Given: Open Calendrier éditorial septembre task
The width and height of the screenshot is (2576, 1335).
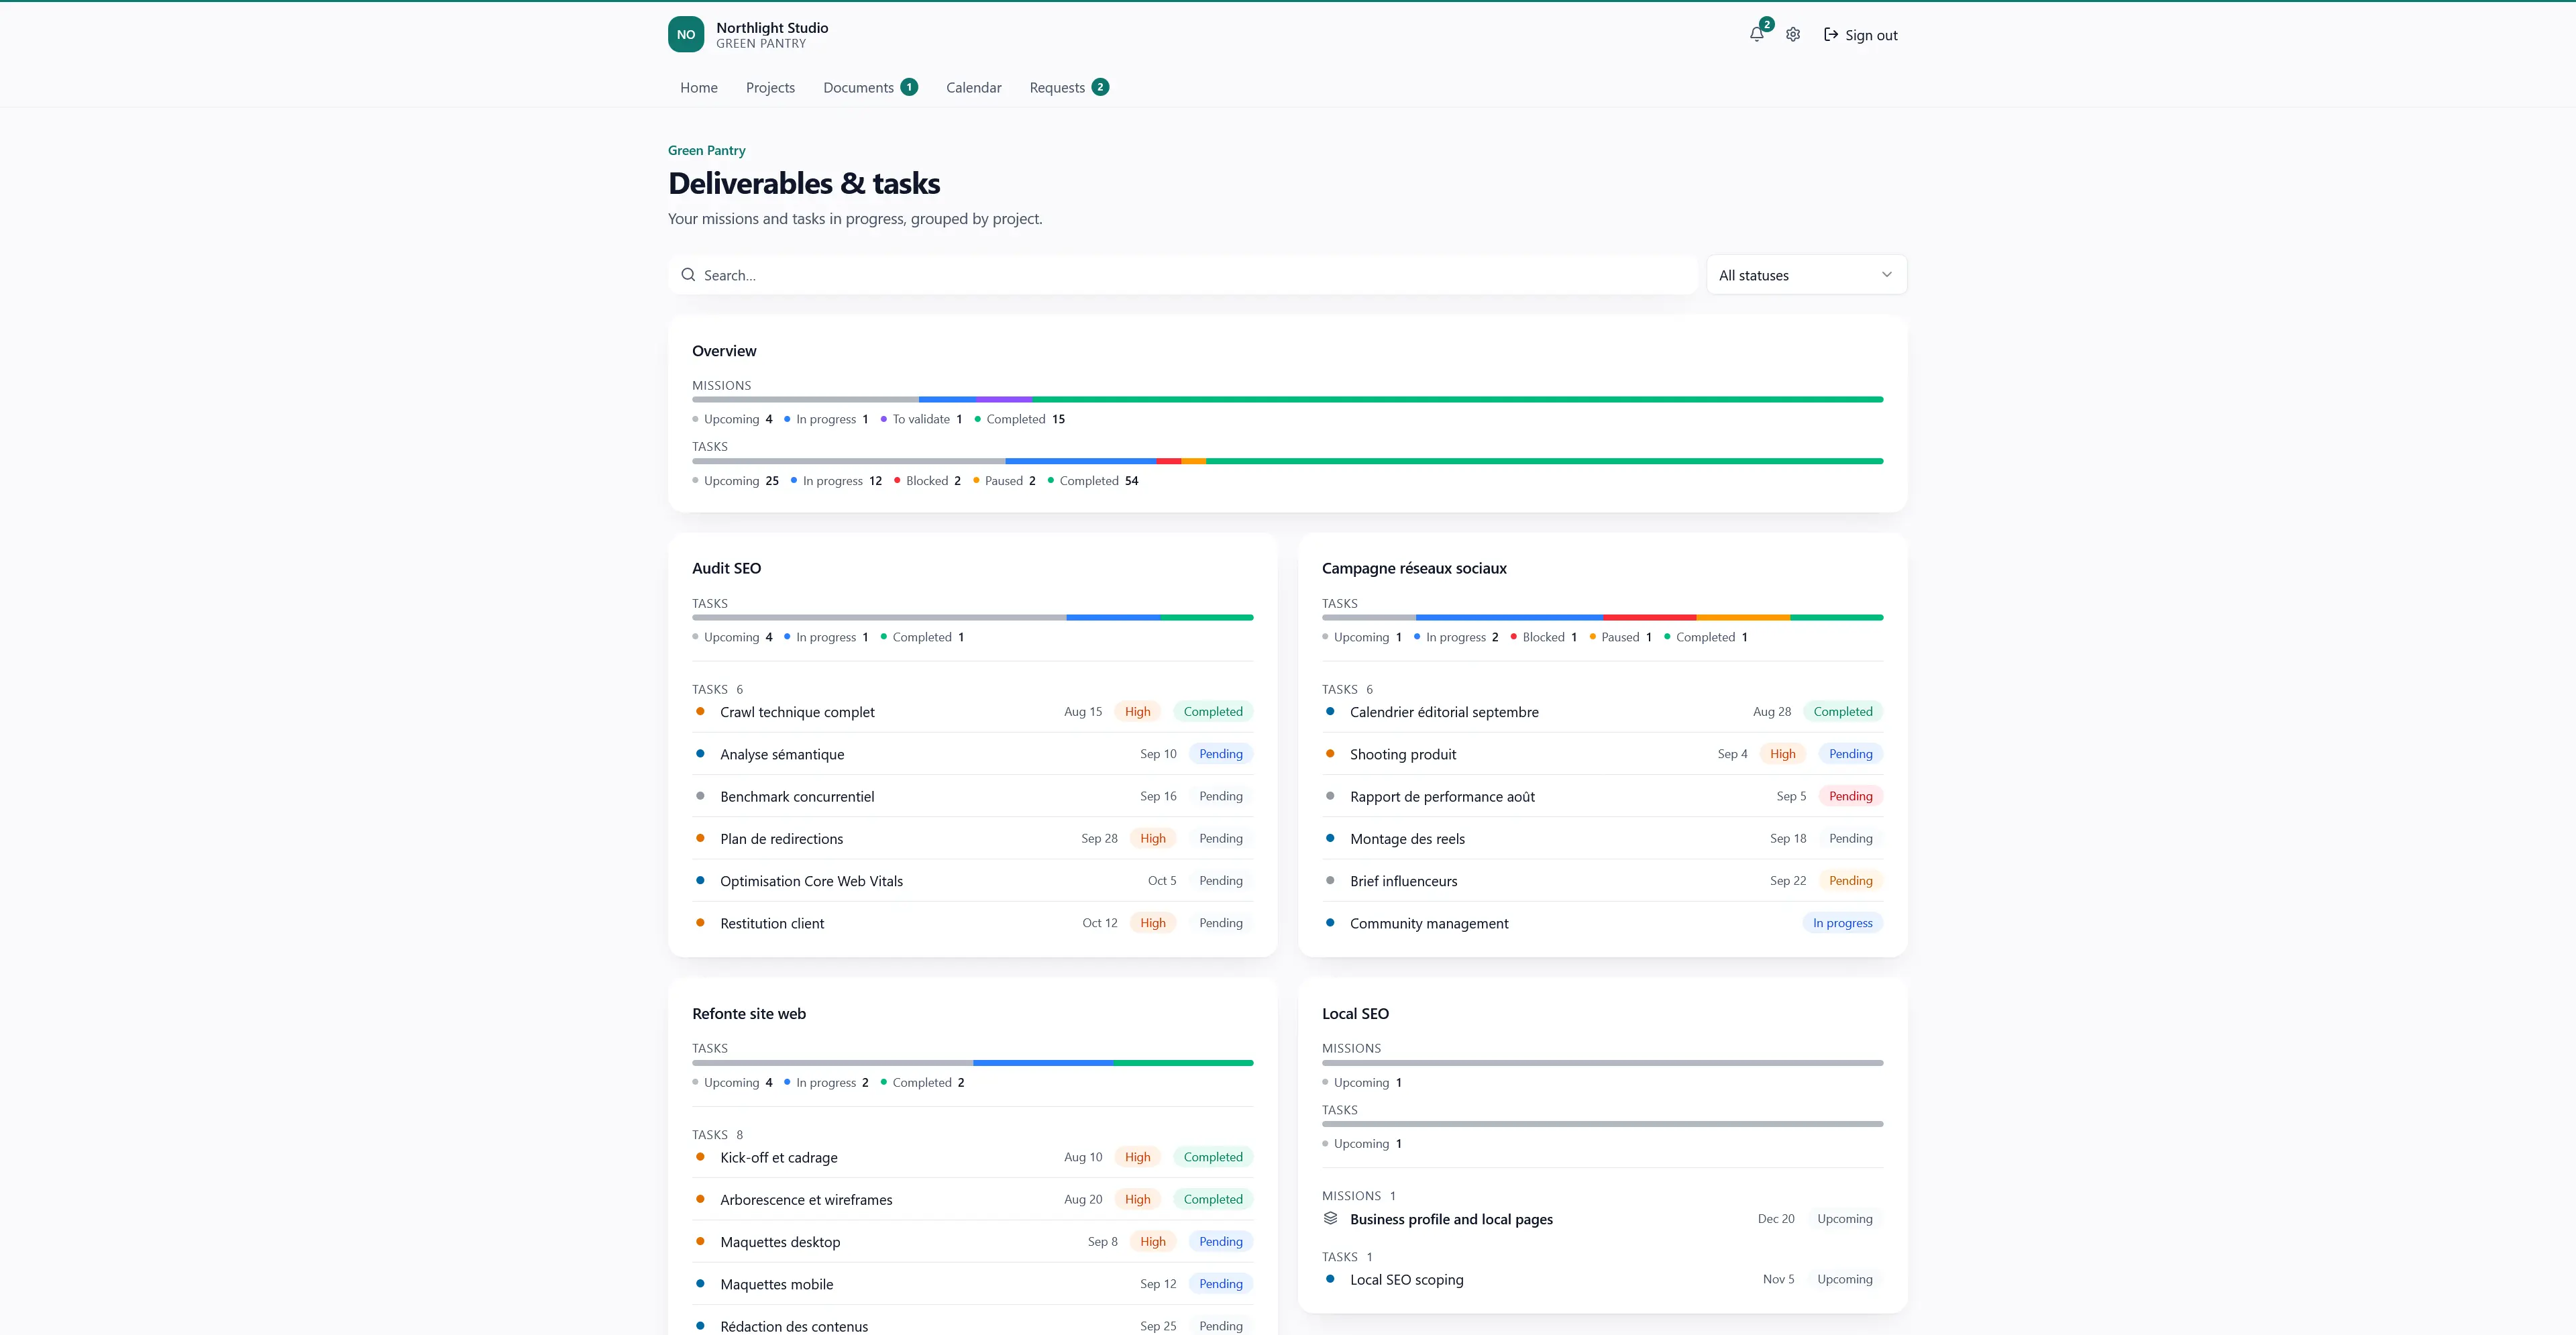Looking at the screenshot, I should (x=1602, y=712).
